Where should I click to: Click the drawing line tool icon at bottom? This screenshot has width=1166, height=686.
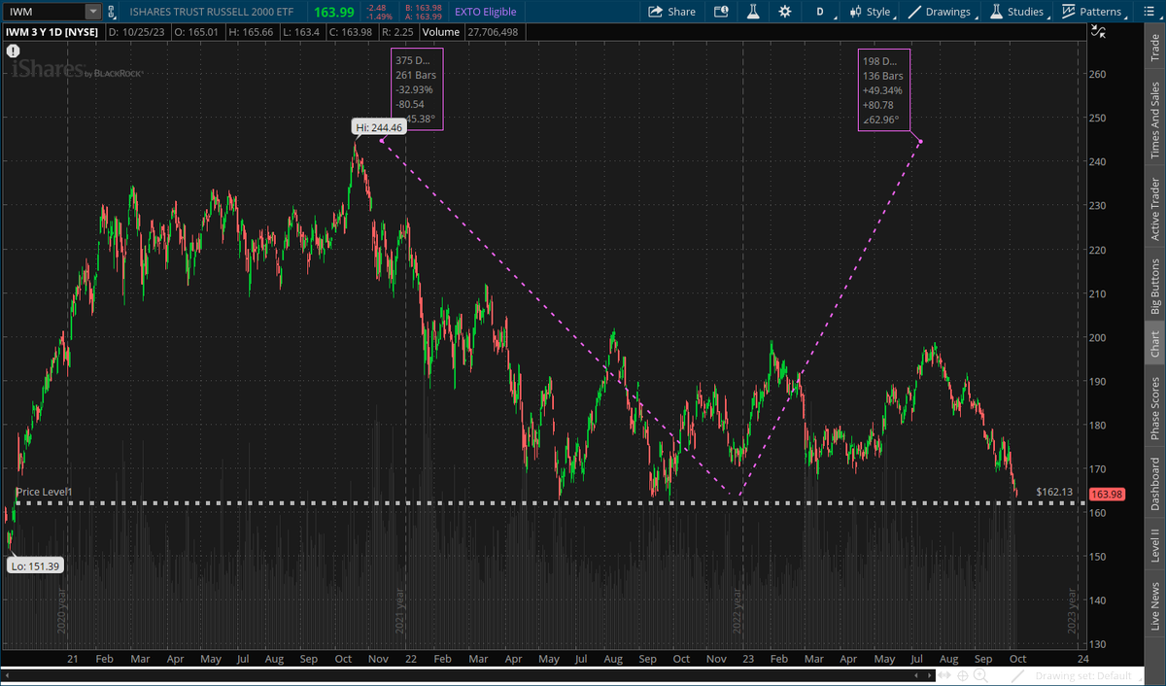point(1019,675)
